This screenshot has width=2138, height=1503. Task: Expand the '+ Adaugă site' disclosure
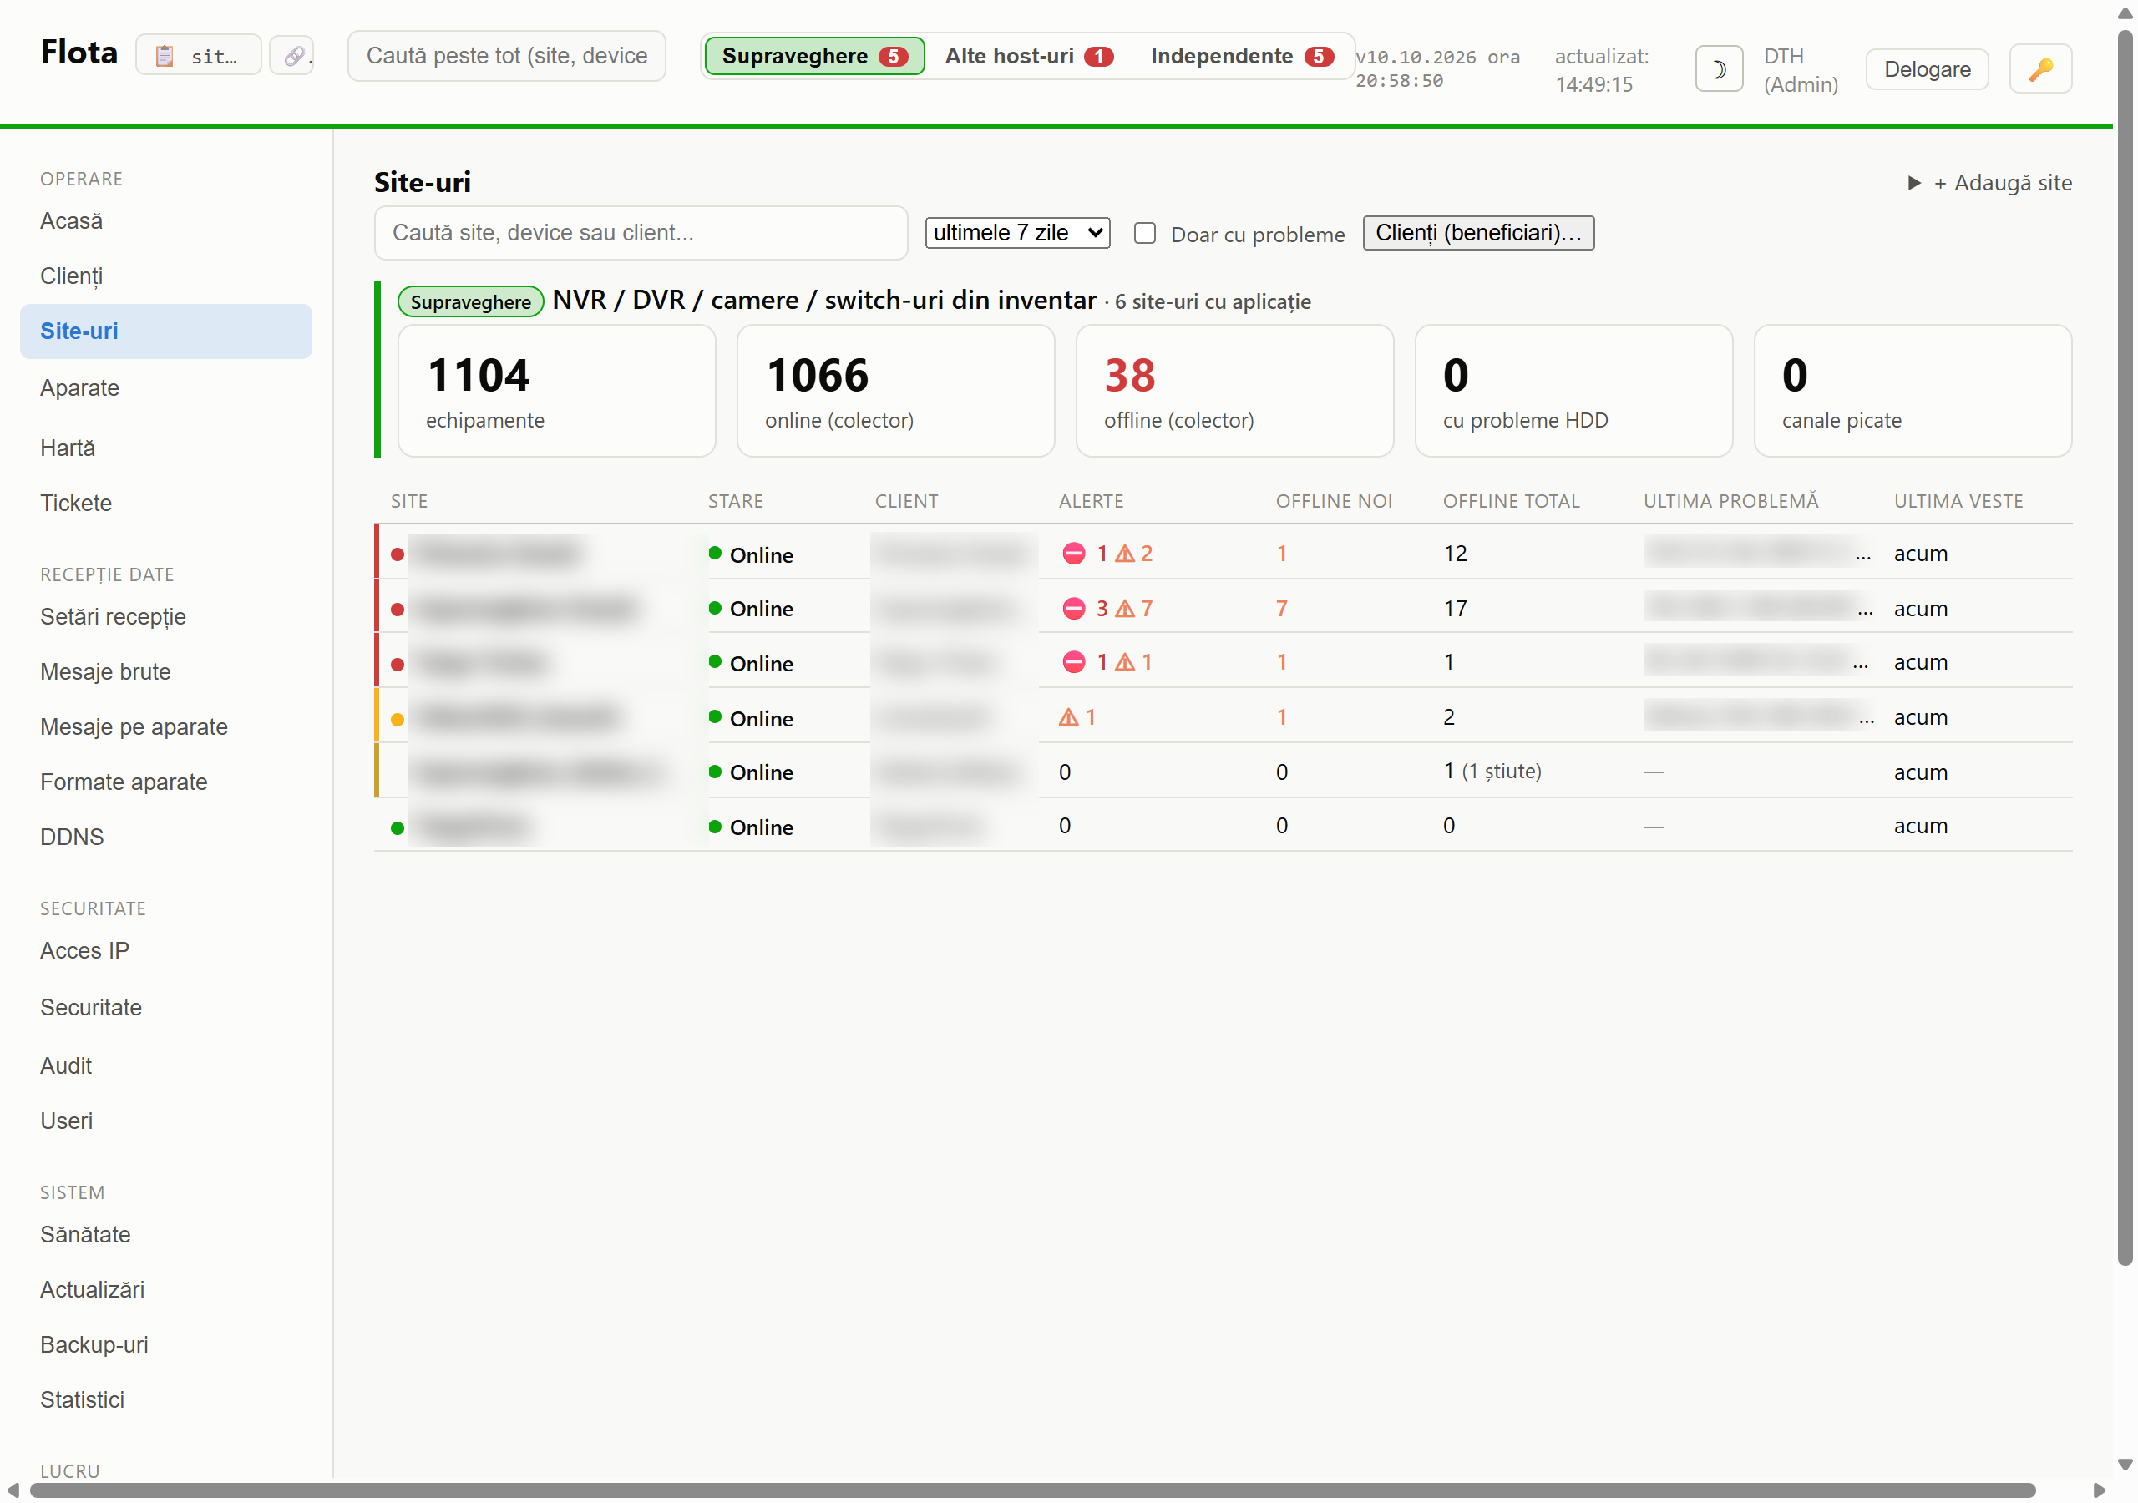[x=1989, y=183]
